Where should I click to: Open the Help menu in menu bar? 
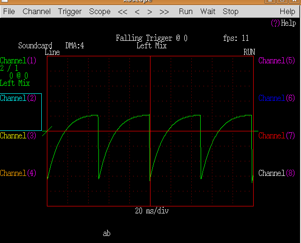pos(287,11)
